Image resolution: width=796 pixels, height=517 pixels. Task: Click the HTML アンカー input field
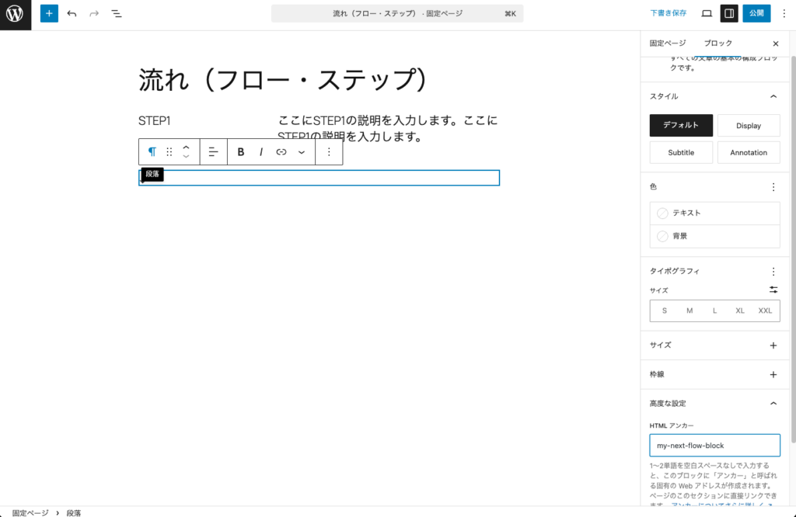point(714,445)
